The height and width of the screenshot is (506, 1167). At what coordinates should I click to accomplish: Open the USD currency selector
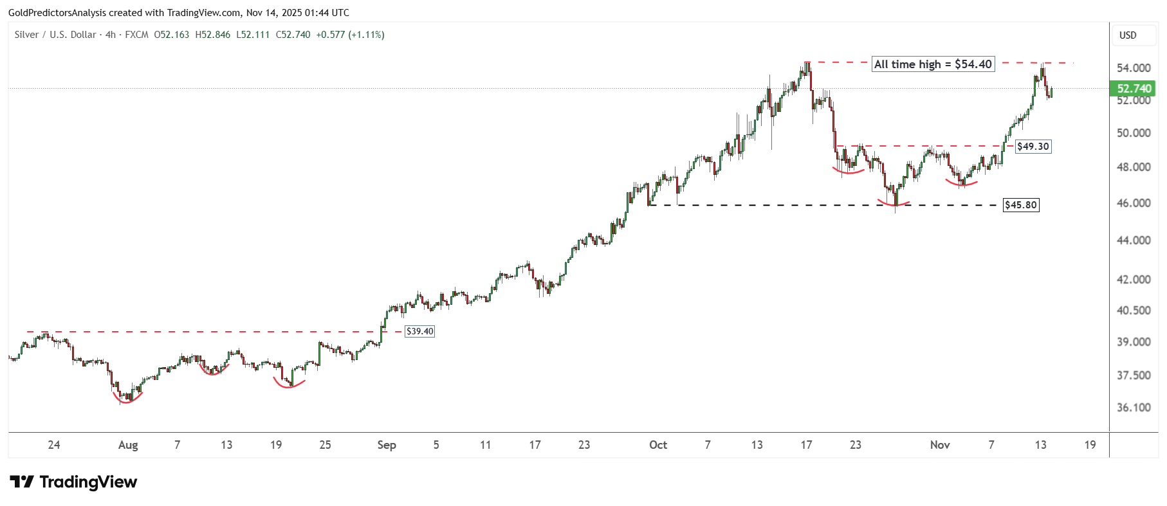pyautogui.click(x=1128, y=35)
